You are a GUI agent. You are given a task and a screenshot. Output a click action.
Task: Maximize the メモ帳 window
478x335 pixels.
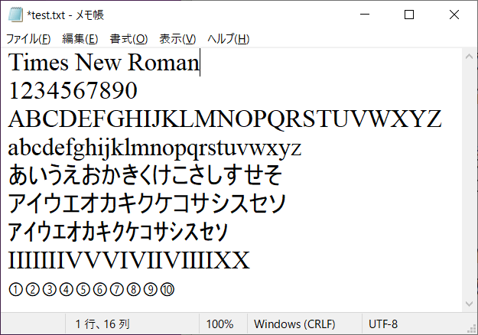409,15
